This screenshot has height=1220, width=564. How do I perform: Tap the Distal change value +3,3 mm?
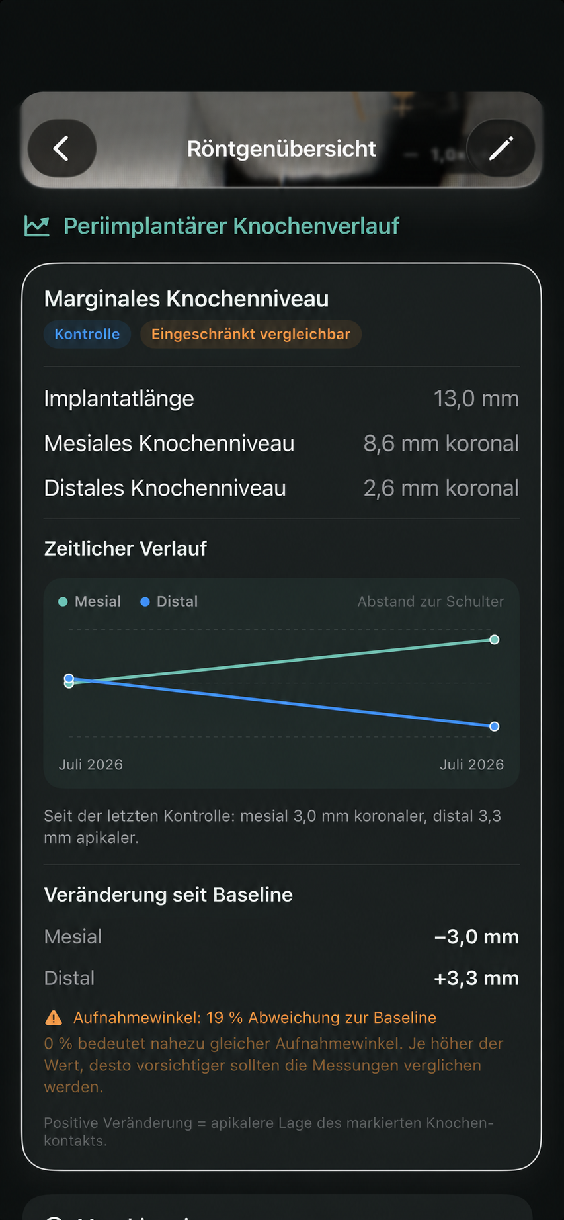pyautogui.click(x=476, y=978)
